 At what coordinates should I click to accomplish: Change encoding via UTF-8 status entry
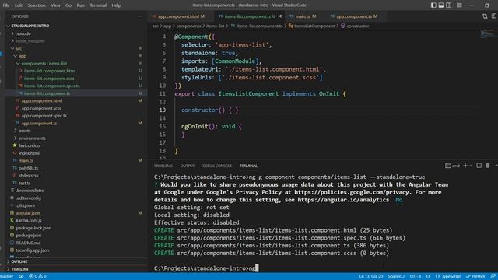click(415, 277)
